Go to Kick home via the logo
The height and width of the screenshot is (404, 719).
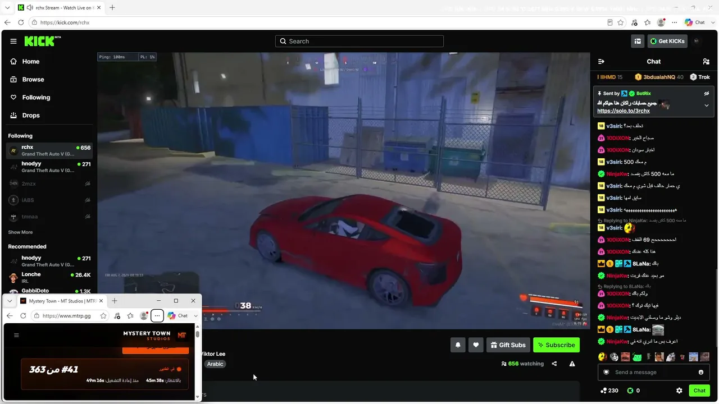pos(43,41)
